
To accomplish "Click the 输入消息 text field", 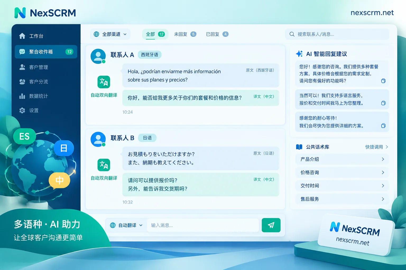I will (203, 225).
